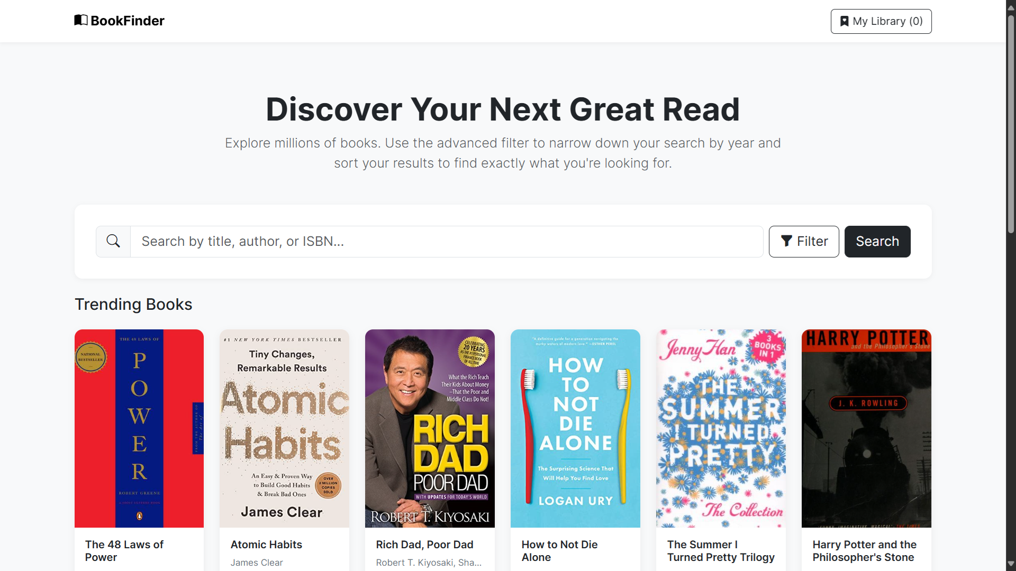The image size is (1016, 571).
Task: Click the Atomic Habits title text
Action: (266, 545)
